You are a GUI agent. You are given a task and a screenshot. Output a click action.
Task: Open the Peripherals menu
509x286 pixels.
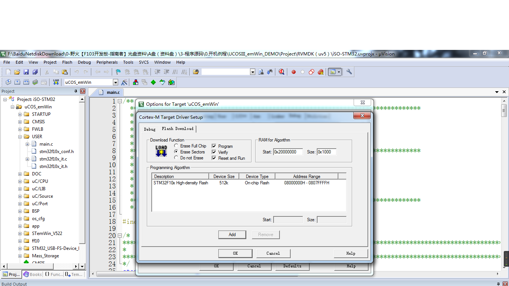click(107, 62)
